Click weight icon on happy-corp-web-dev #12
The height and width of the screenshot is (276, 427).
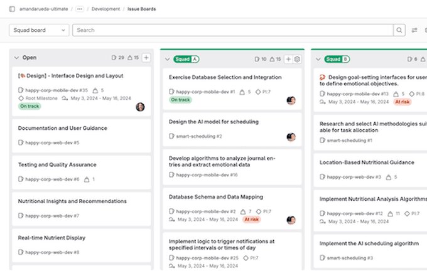point(390,214)
